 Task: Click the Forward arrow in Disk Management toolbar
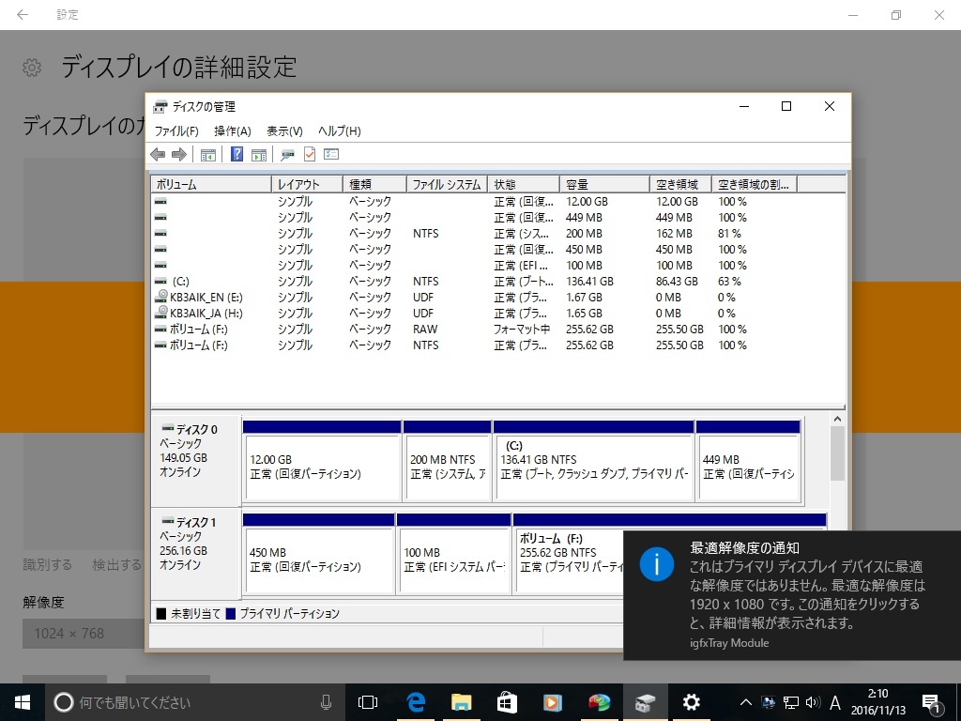tap(178, 155)
